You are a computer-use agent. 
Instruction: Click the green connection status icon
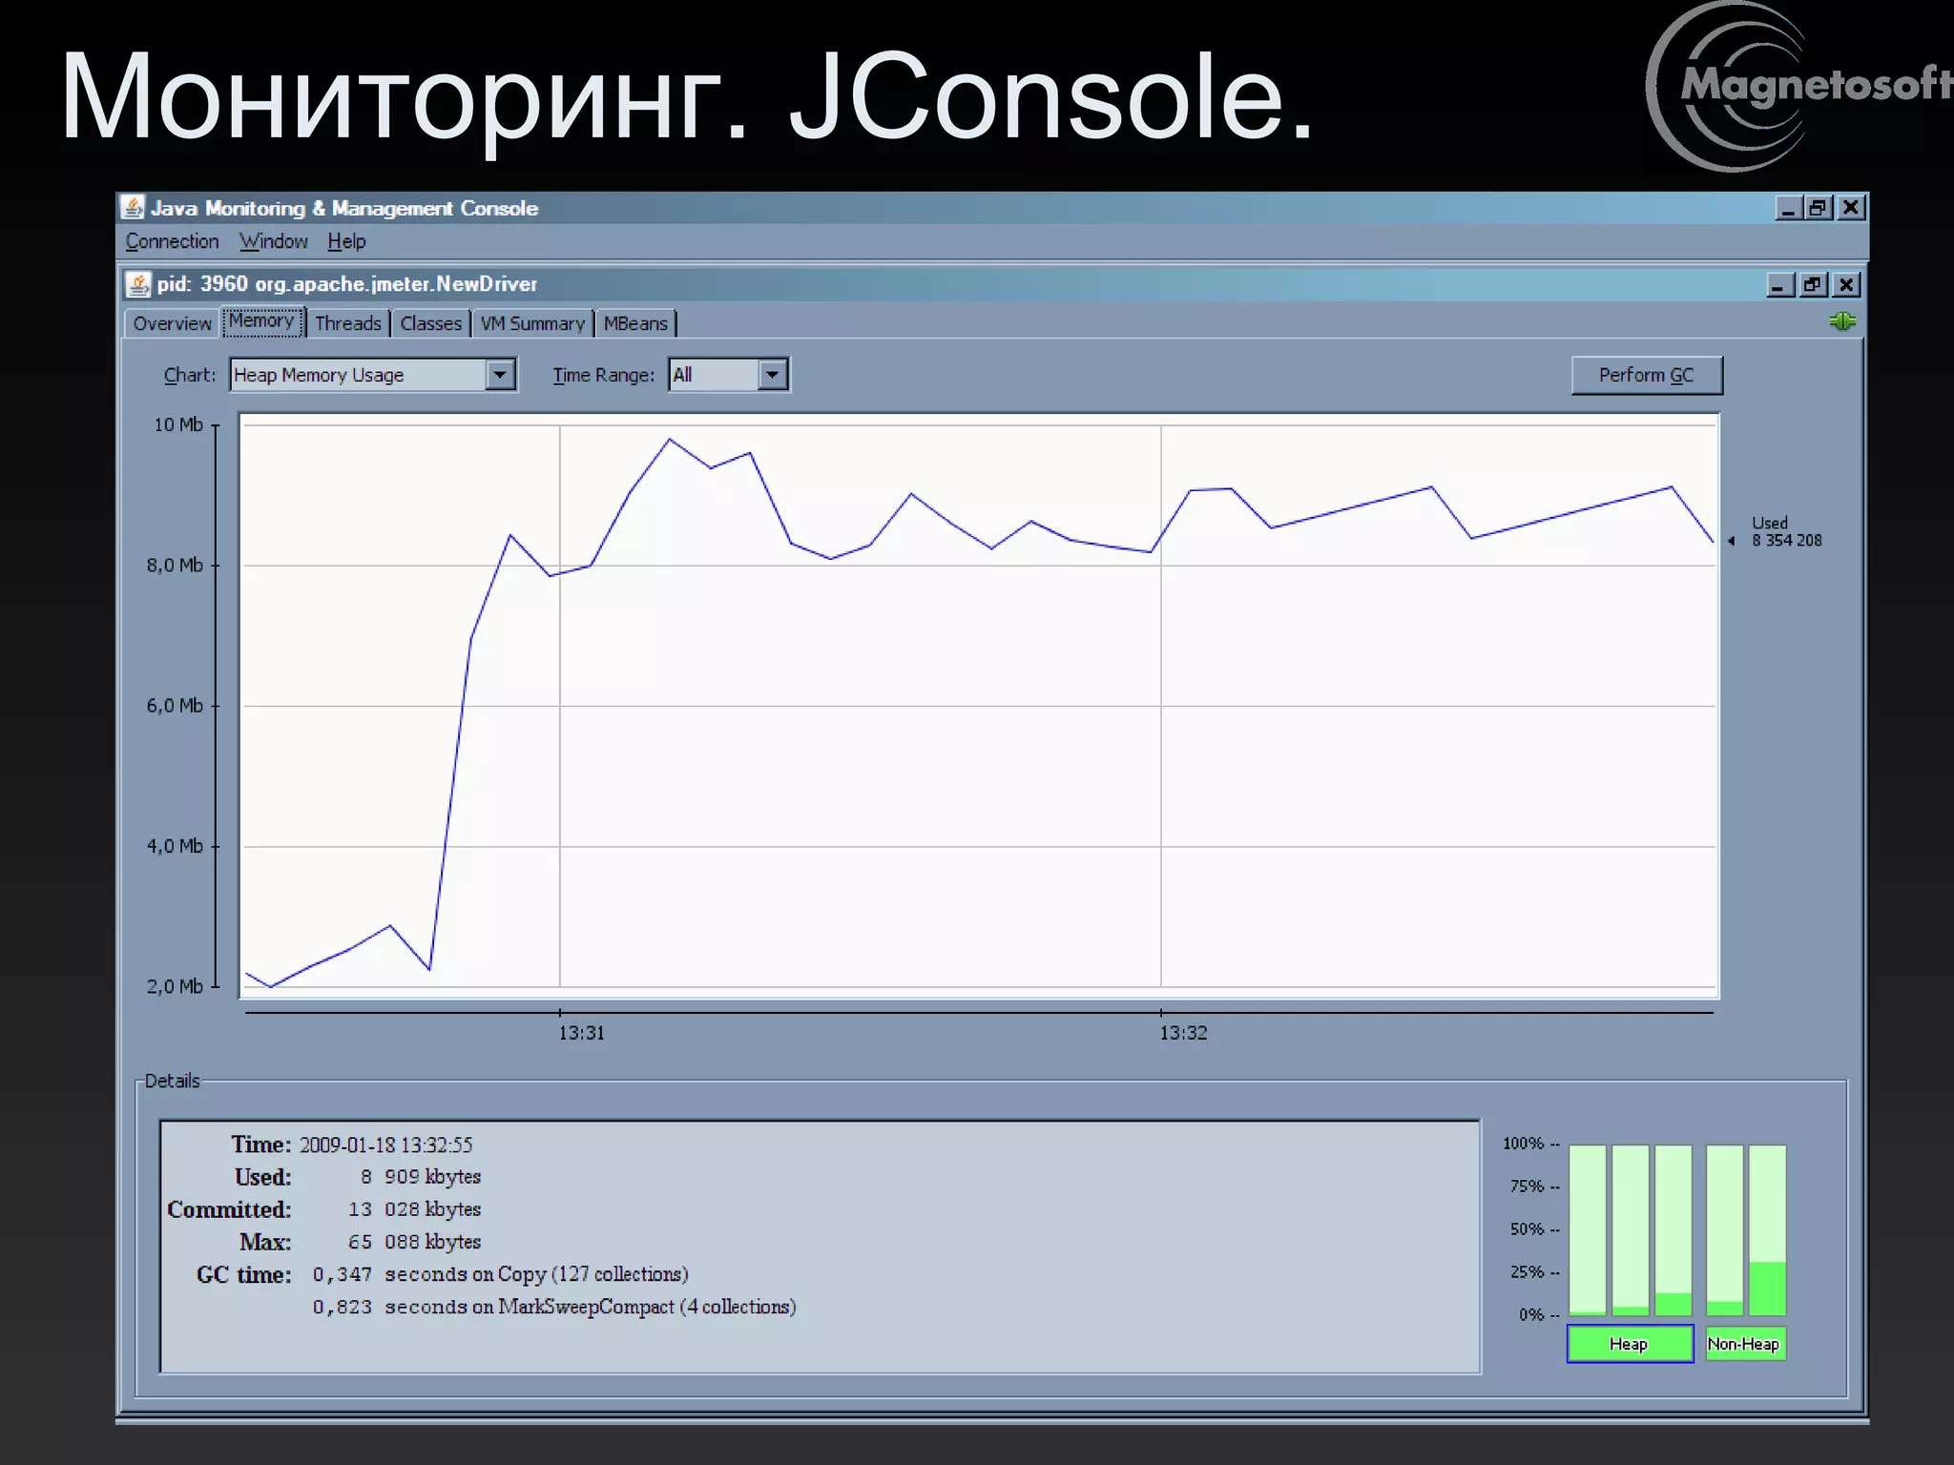click(x=1842, y=321)
